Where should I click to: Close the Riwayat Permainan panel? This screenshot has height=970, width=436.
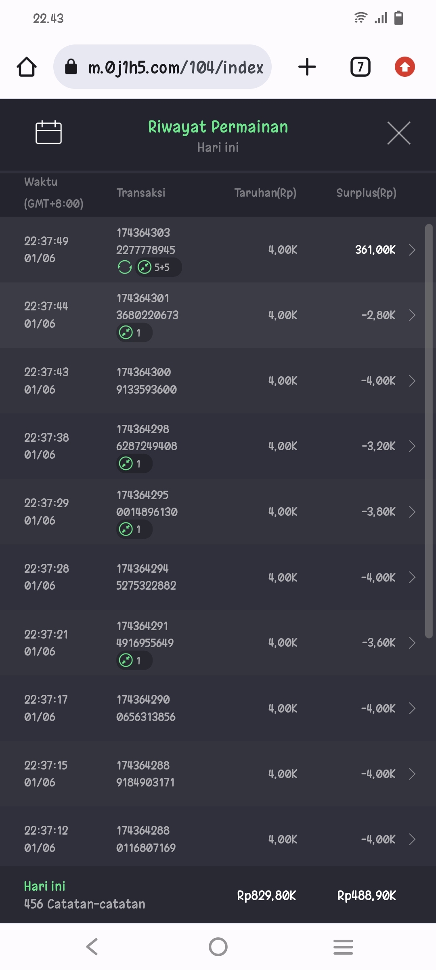coord(398,133)
